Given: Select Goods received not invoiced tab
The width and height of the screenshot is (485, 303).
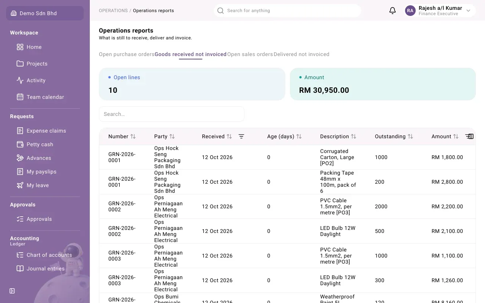Looking at the screenshot, I should [x=191, y=54].
